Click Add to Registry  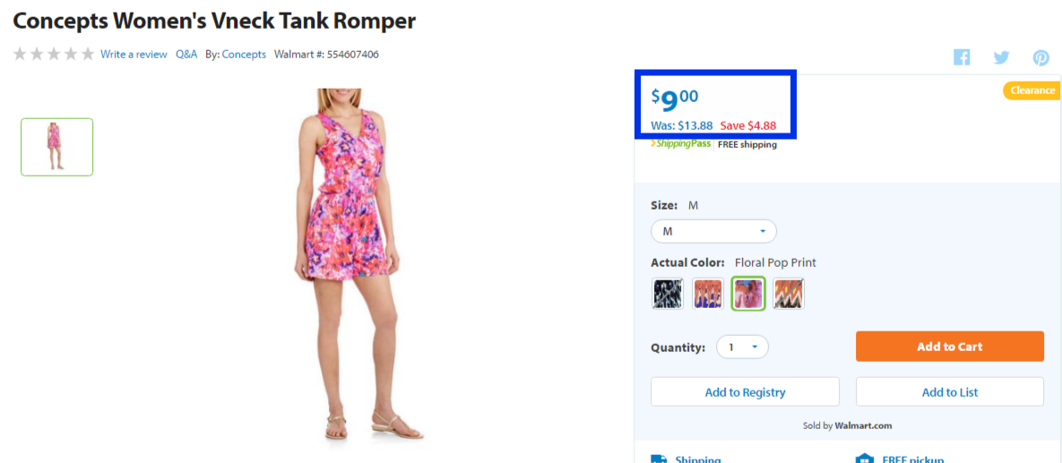(745, 392)
